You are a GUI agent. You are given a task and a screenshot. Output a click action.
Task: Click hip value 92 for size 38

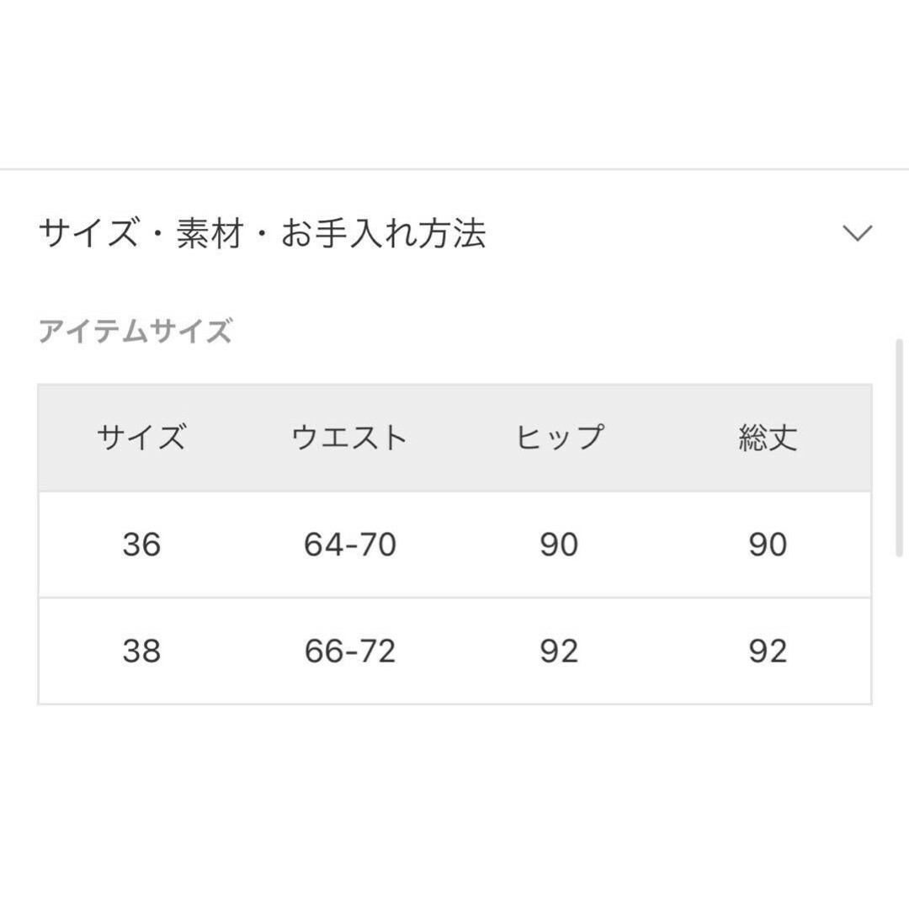[x=559, y=651]
